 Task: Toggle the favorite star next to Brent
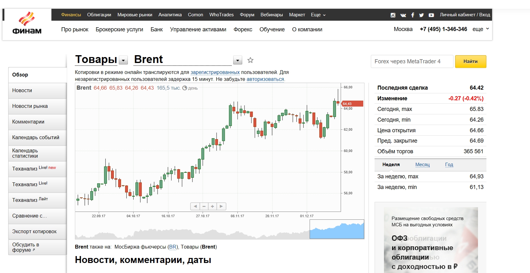click(x=250, y=60)
